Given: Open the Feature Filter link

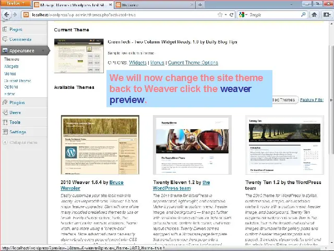Looking at the screenshot, I should pos(312,100).
